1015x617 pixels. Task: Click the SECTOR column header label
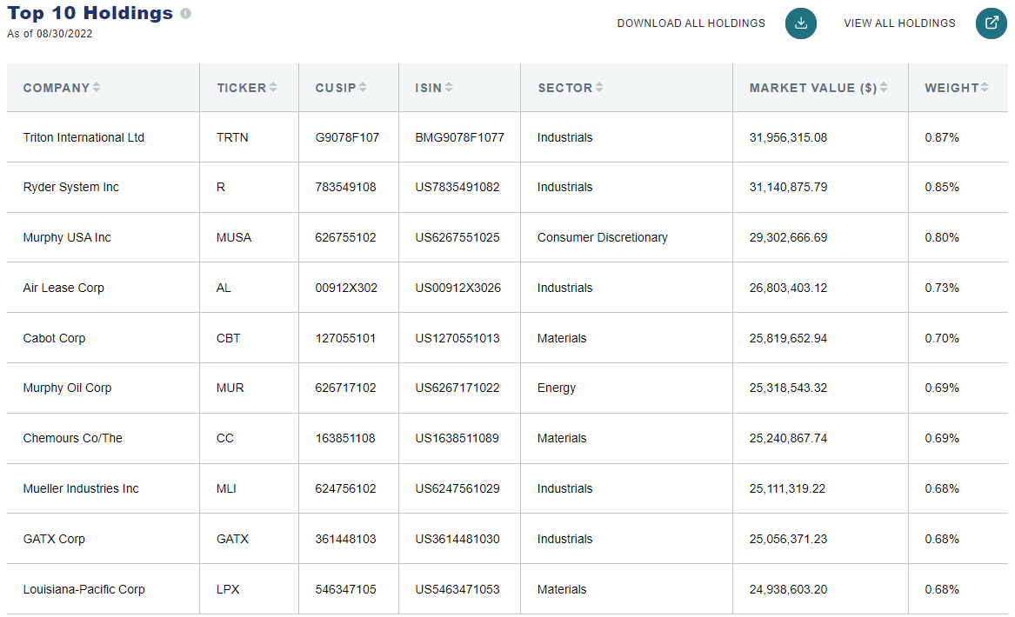pyautogui.click(x=565, y=88)
